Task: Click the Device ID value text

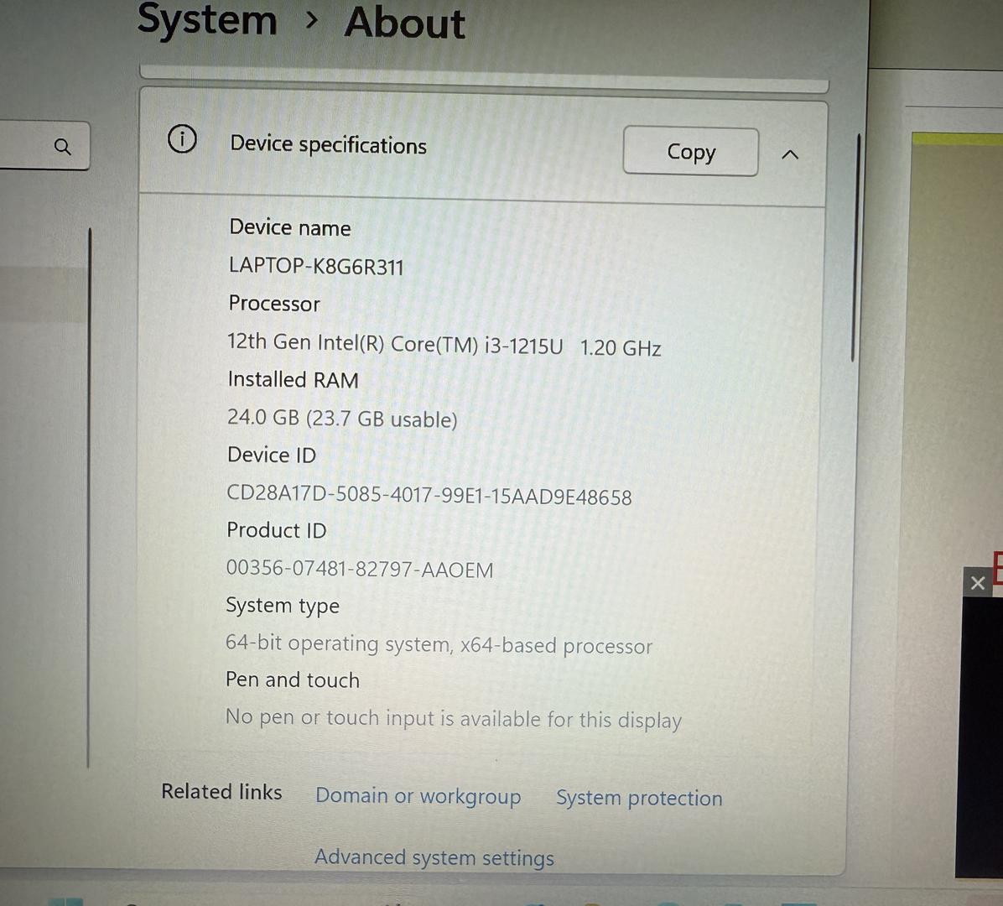Action: click(429, 495)
